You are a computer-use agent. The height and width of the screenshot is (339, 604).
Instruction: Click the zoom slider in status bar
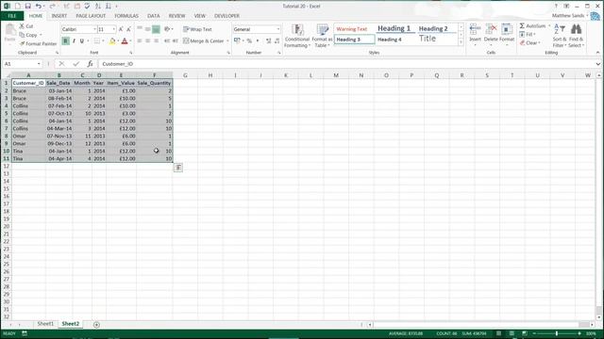(x=557, y=333)
